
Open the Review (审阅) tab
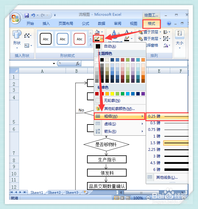[118, 24]
